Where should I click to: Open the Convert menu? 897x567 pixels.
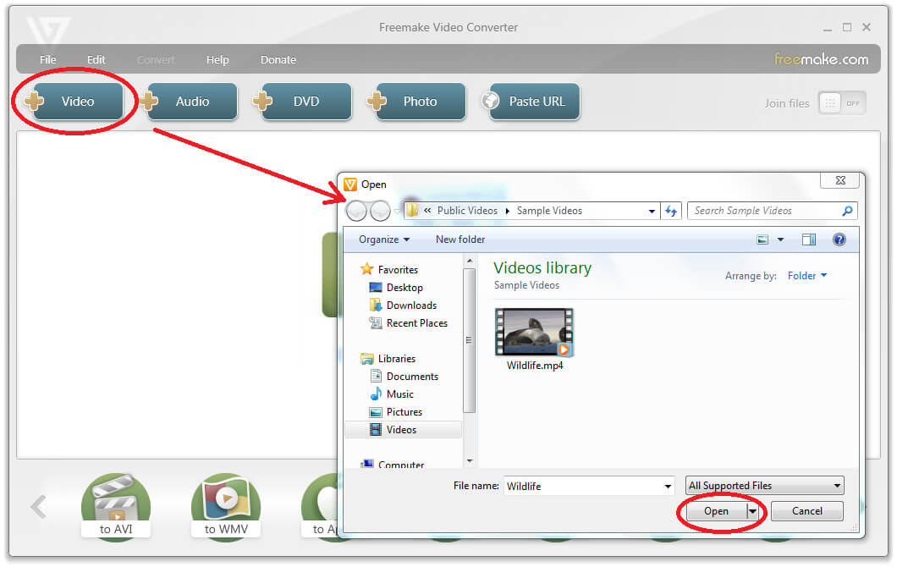pos(156,59)
